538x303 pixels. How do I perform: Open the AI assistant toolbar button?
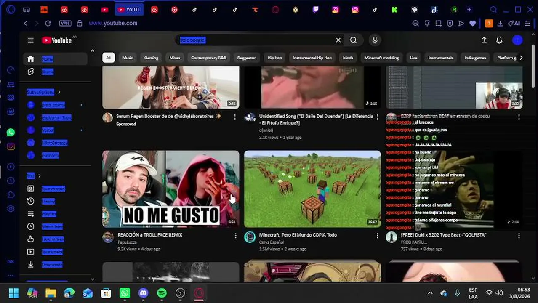click(x=514, y=24)
